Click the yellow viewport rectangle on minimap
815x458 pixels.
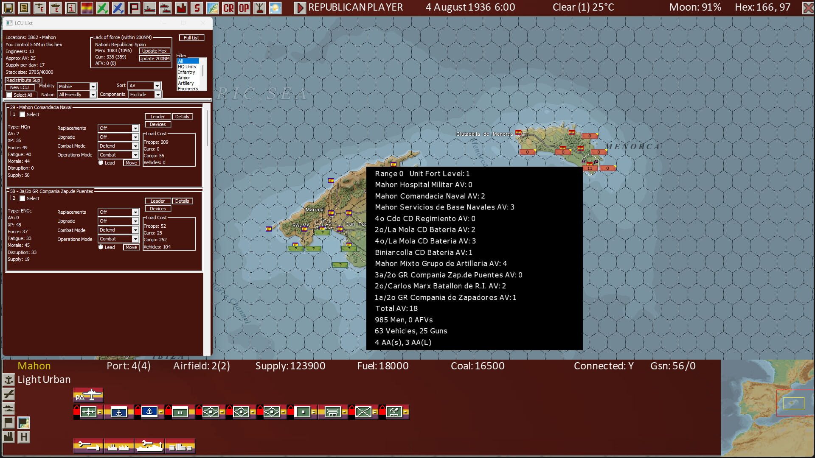(x=793, y=403)
